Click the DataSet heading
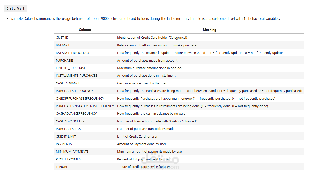This screenshot has width=320, height=174. (15, 9)
